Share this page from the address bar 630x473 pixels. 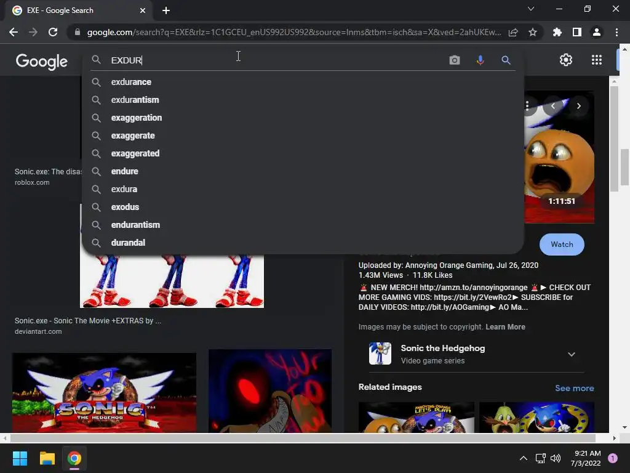point(513,33)
